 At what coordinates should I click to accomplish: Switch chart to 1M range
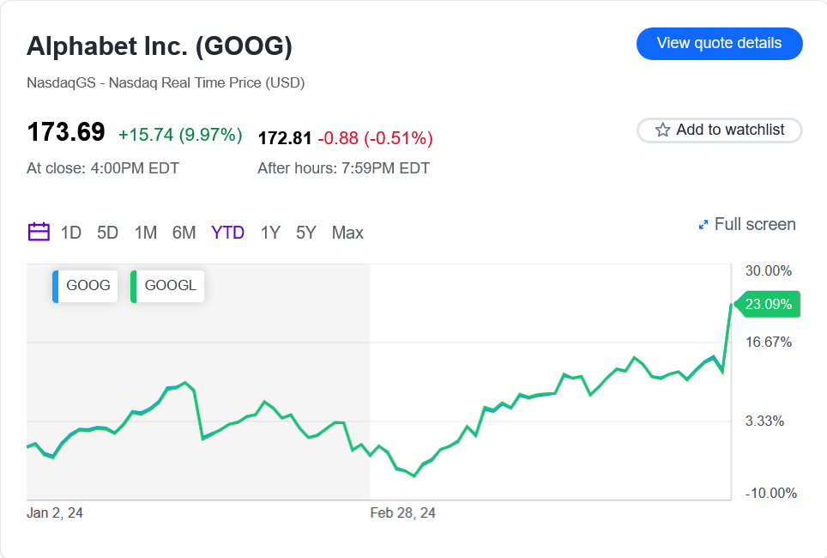[146, 233]
